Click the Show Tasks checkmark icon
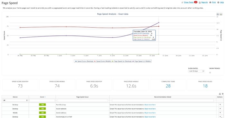This screenshot has height=118, width=225. click(x=182, y=3)
